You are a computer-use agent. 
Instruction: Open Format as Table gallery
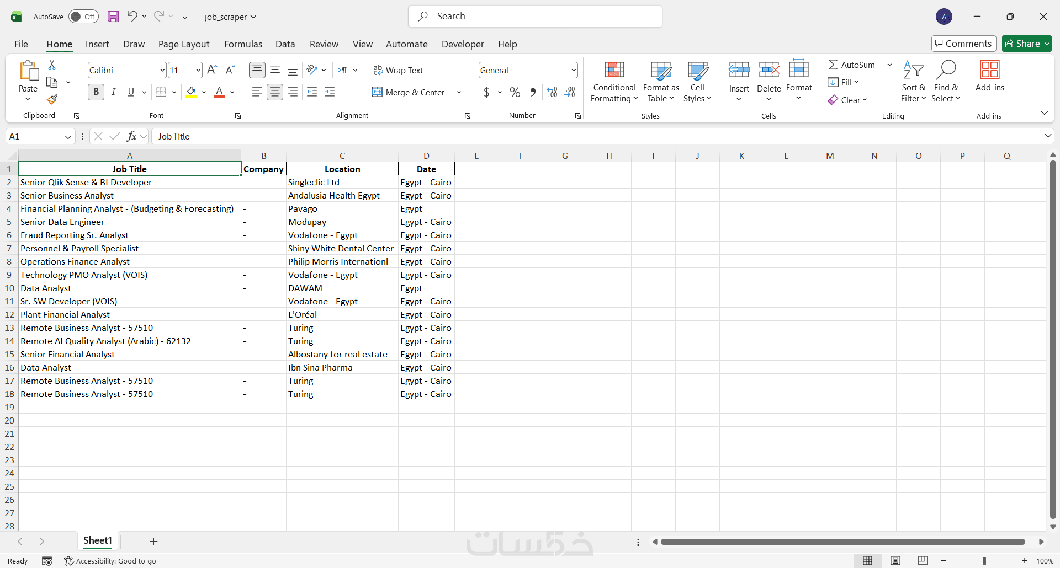point(661,82)
